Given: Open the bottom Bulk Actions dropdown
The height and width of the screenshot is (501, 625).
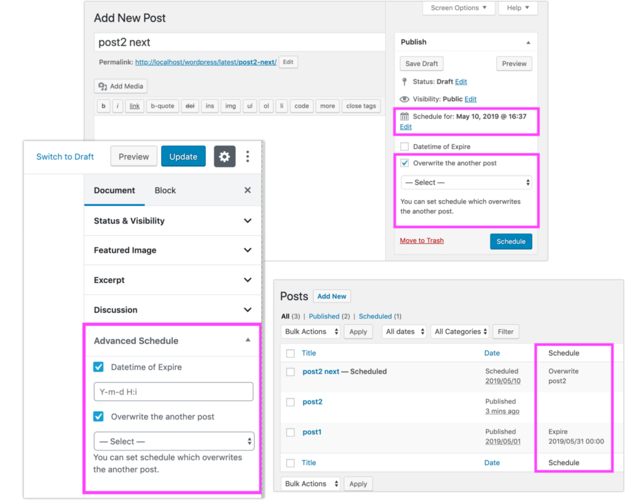Looking at the screenshot, I should 311,484.
